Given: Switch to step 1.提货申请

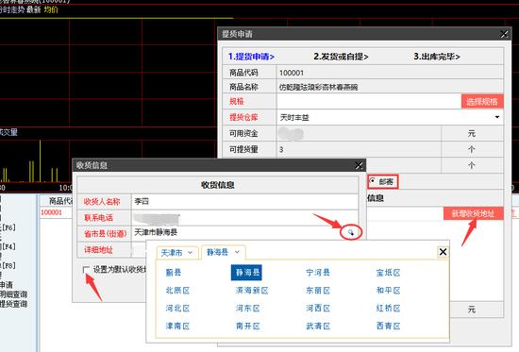Looking at the screenshot, I should (251, 57).
